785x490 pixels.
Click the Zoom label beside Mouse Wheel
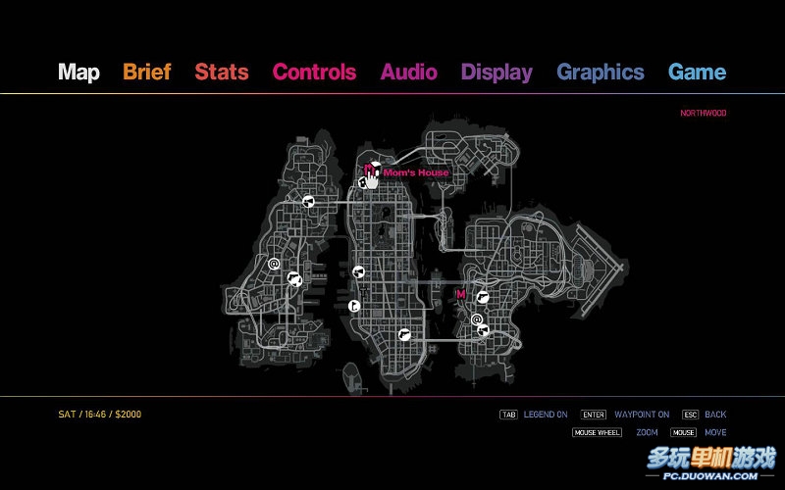[x=647, y=432]
